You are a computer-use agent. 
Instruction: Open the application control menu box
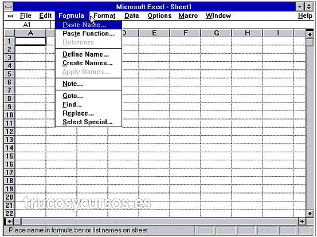click(x=9, y=7)
